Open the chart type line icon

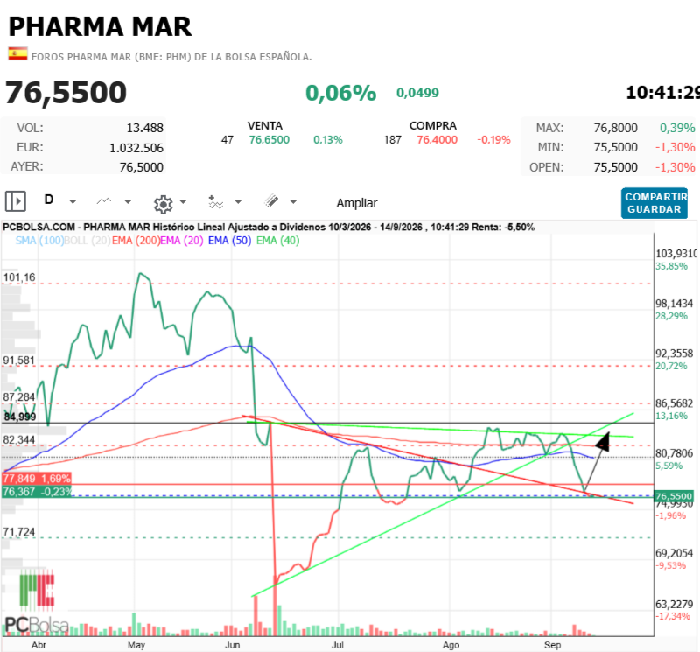[x=104, y=201]
